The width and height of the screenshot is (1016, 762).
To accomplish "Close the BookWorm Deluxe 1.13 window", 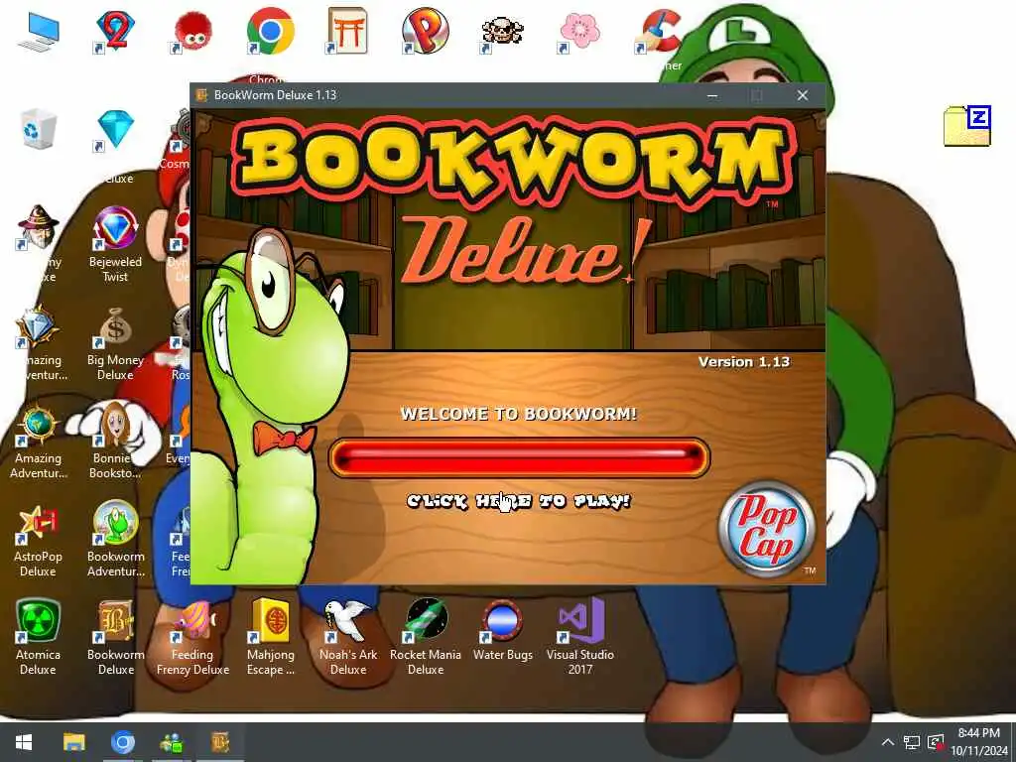I will pos(802,95).
